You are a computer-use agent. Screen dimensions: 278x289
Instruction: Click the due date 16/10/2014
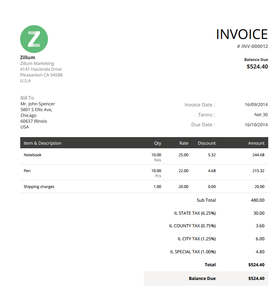point(256,125)
